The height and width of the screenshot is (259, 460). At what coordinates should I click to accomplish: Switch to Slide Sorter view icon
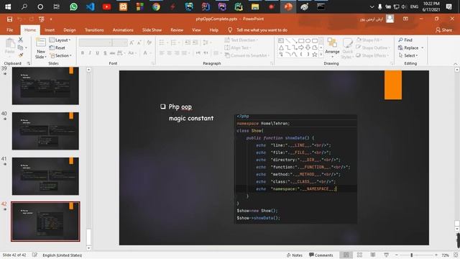pyautogui.click(x=359, y=255)
